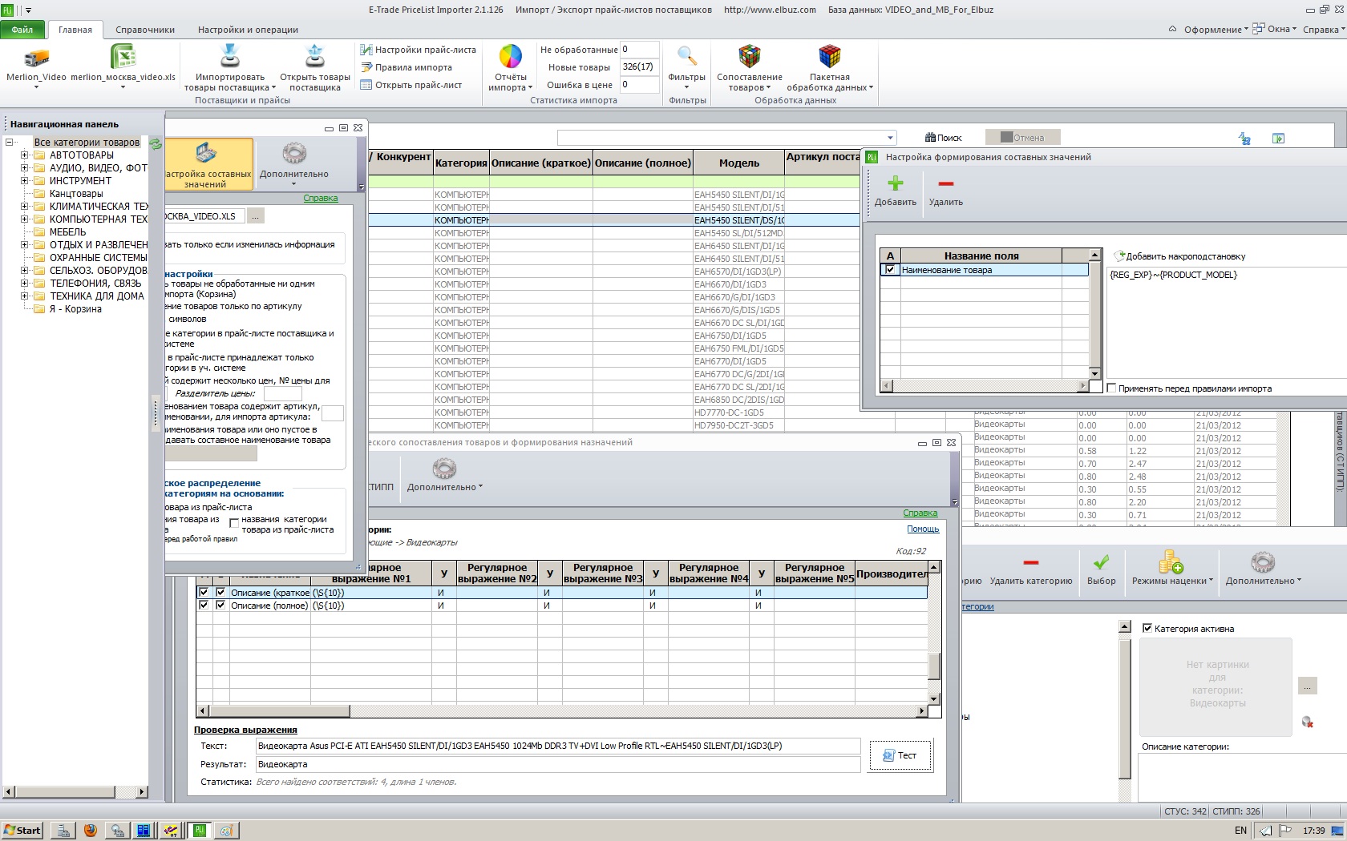Click the Разделитель цены input field
1347x841 pixels.
coord(283,393)
